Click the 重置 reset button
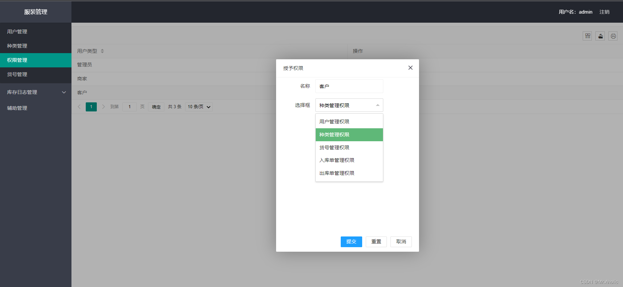 coord(376,242)
